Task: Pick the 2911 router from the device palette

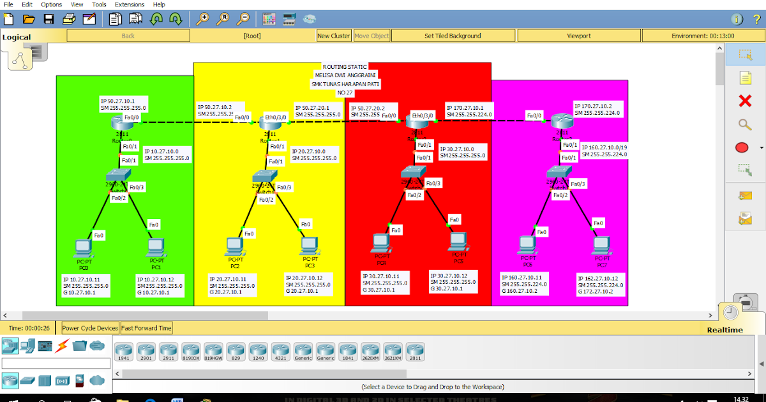Action: point(169,352)
